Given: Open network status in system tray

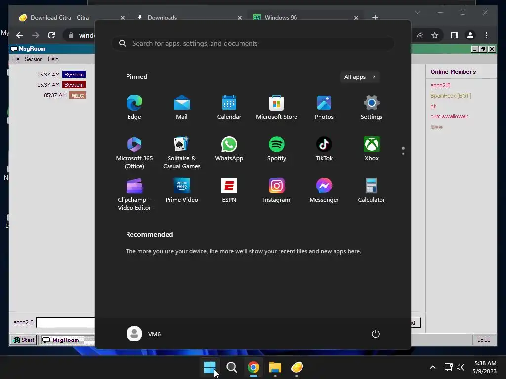Looking at the screenshot, I should pyautogui.click(x=448, y=367).
